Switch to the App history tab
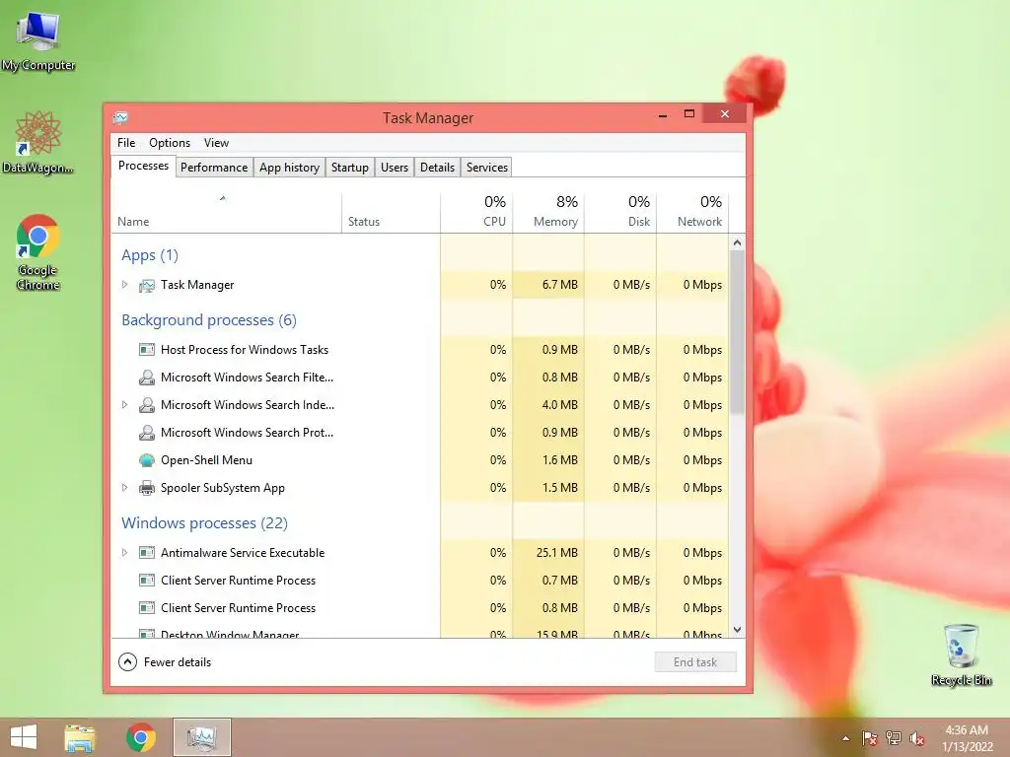 click(289, 168)
